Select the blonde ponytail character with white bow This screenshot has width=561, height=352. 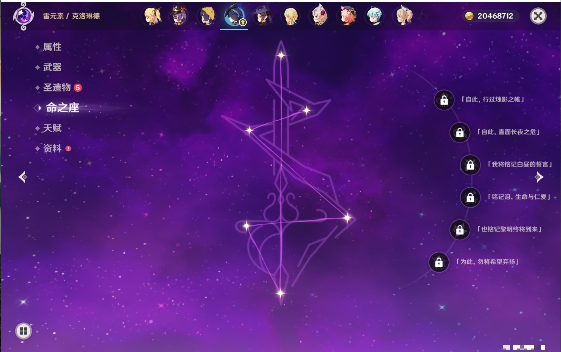click(x=403, y=16)
